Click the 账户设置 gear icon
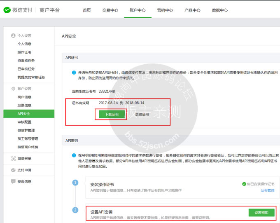 13,89
